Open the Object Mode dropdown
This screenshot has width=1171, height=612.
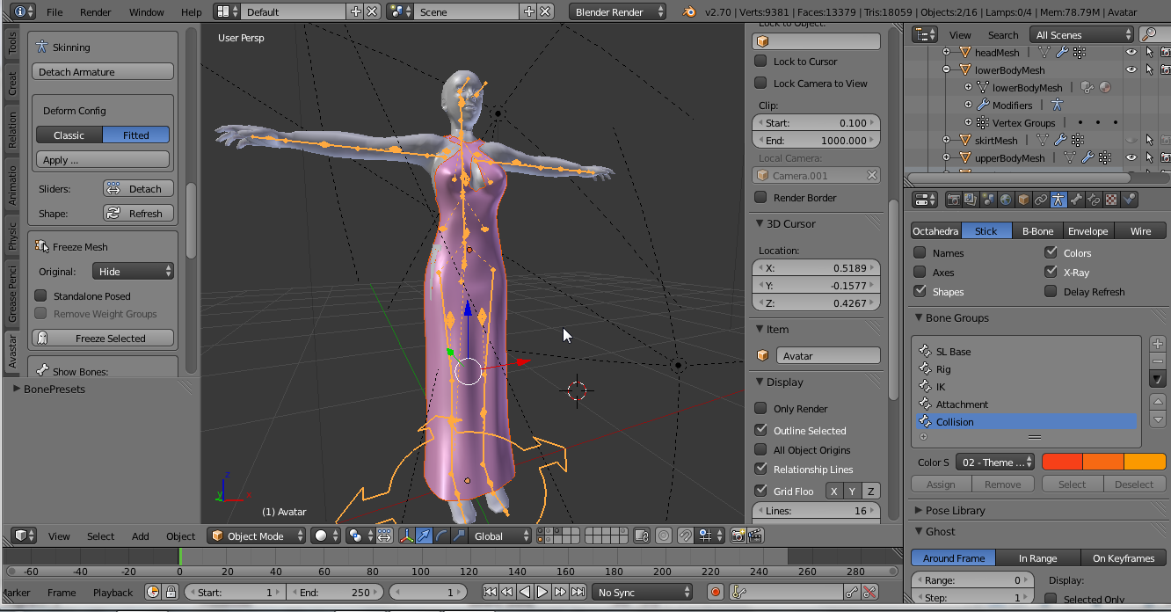(257, 535)
